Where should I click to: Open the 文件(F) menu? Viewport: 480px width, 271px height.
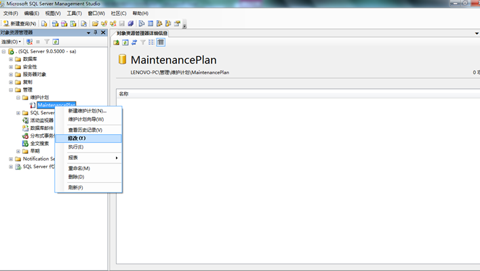pos(11,14)
